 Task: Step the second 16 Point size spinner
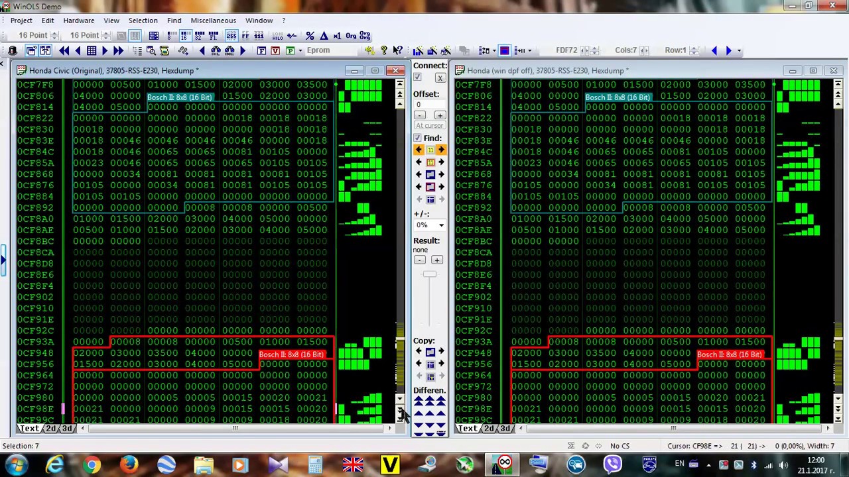point(106,36)
